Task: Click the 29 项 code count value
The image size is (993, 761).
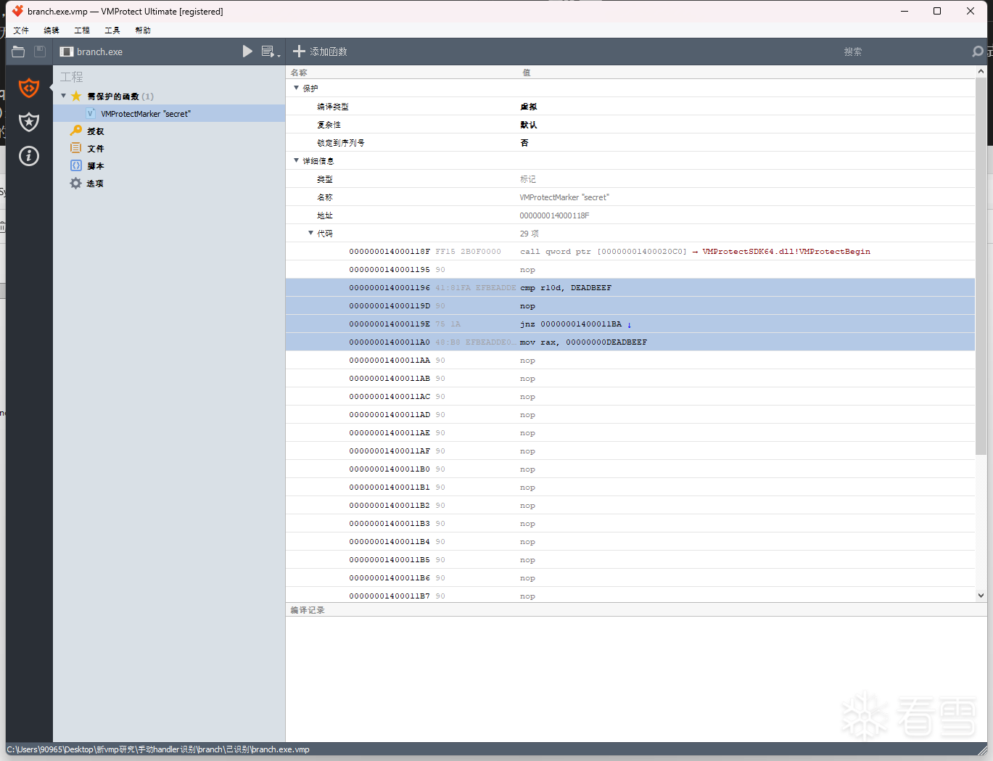Action: (x=530, y=234)
